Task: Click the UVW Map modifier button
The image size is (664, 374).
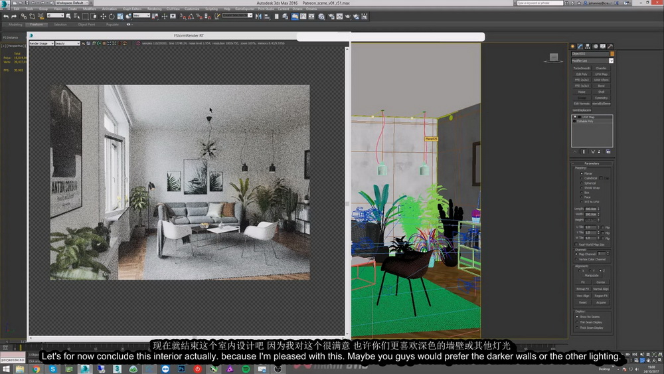Action: (x=601, y=74)
